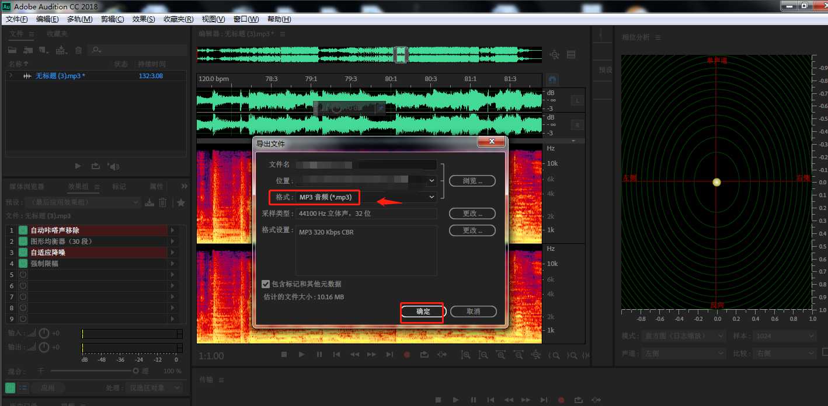Switch to the 媒体浏览器 tab
Image resolution: width=828 pixels, height=406 pixels.
[27, 187]
